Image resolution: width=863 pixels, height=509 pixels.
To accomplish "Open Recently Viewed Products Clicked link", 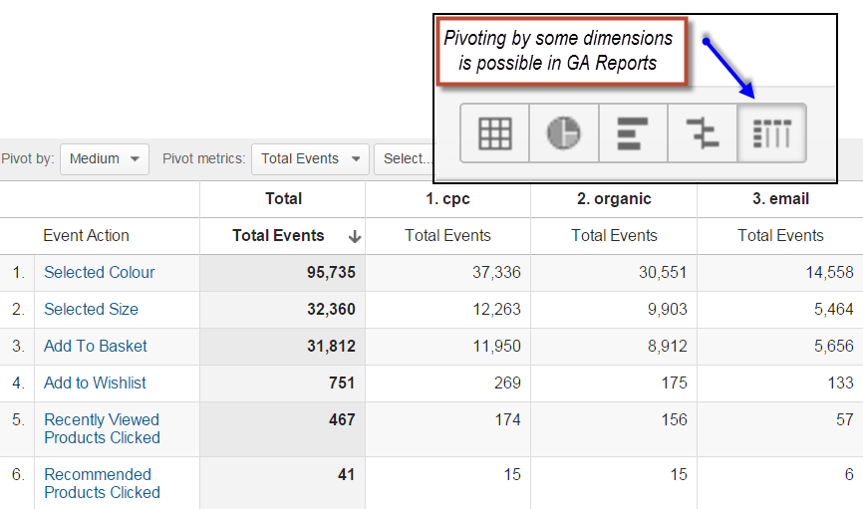I will [x=102, y=428].
